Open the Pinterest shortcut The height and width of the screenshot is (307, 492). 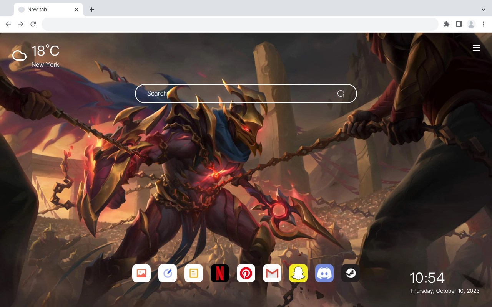[246, 273]
